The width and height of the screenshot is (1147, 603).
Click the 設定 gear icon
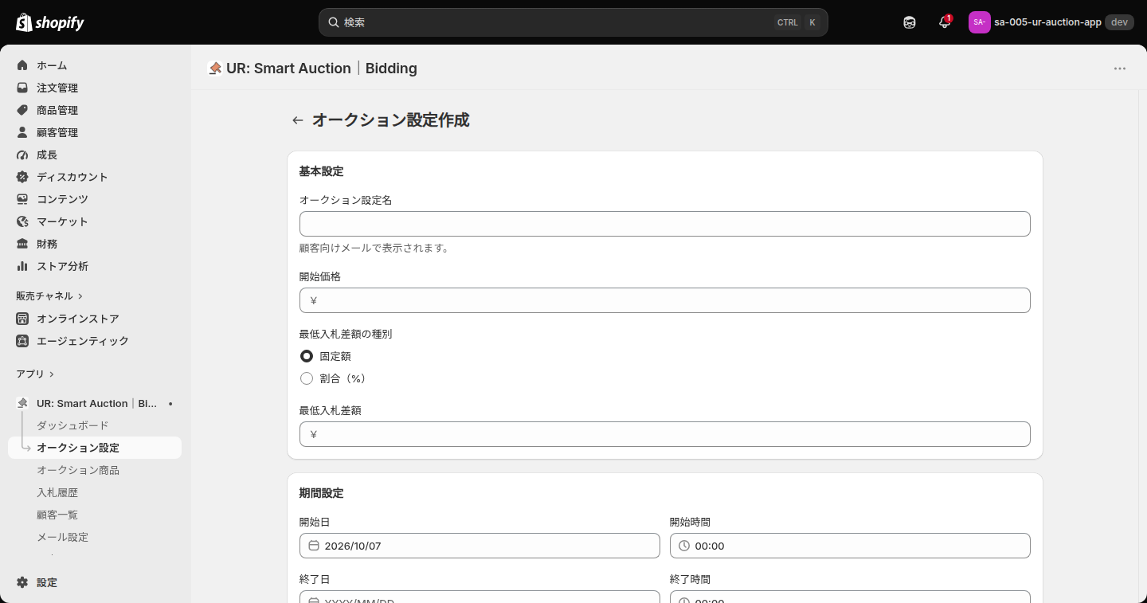[22, 582]
